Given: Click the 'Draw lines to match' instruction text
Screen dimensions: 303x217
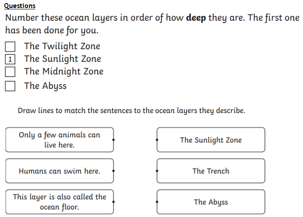Looking at the screenshot, I should pos(131,111).
